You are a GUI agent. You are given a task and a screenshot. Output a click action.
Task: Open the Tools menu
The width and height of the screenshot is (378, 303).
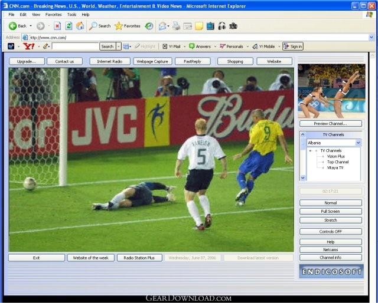(x=71, y=14)
